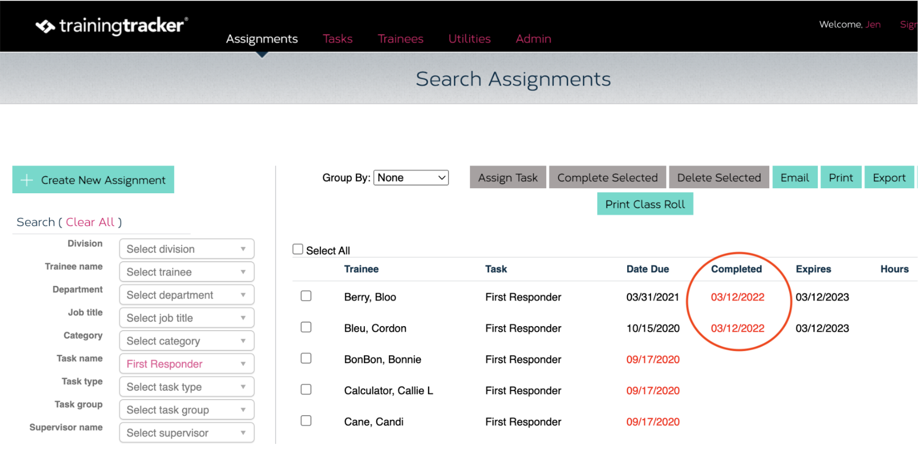Click the plus icon on Create New Assignment

click(27, 180)
